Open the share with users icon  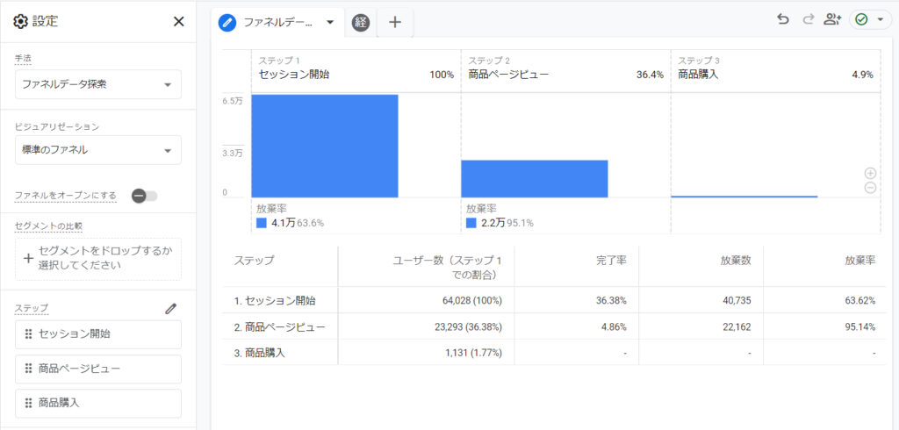click(x=832, y=19)
